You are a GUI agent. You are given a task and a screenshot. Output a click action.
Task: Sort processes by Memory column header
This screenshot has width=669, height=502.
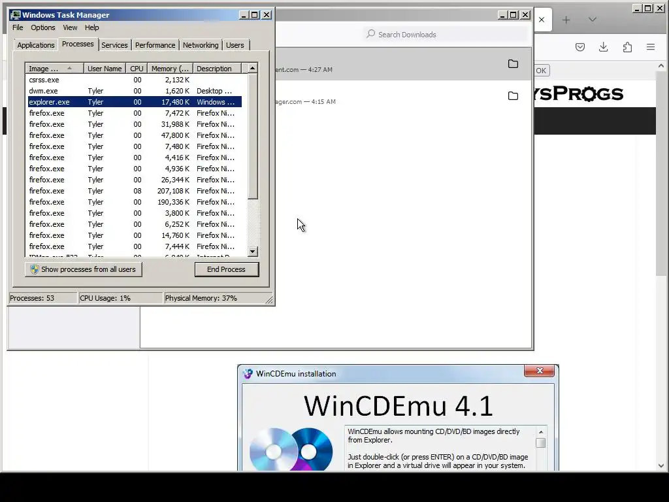point(171,68)
